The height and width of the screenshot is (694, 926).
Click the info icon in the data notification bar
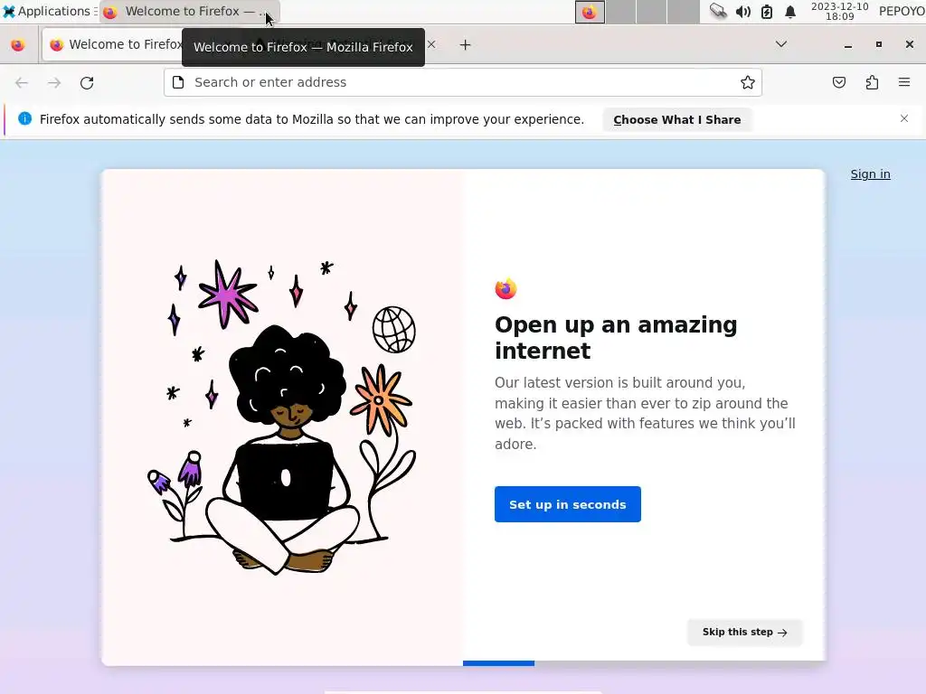24,118
